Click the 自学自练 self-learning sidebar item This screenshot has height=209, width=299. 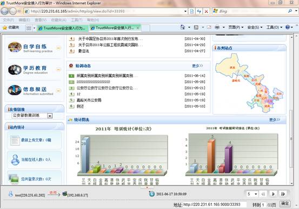(x=34, y=47)
